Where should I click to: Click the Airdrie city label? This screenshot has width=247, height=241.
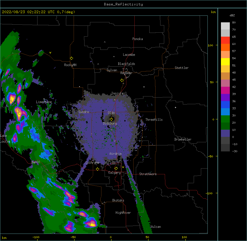[x=115, y=154]
